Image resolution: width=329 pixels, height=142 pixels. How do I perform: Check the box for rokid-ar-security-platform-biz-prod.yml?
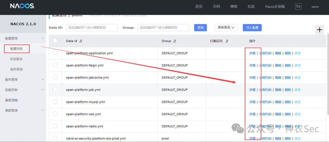click(55, 138)
